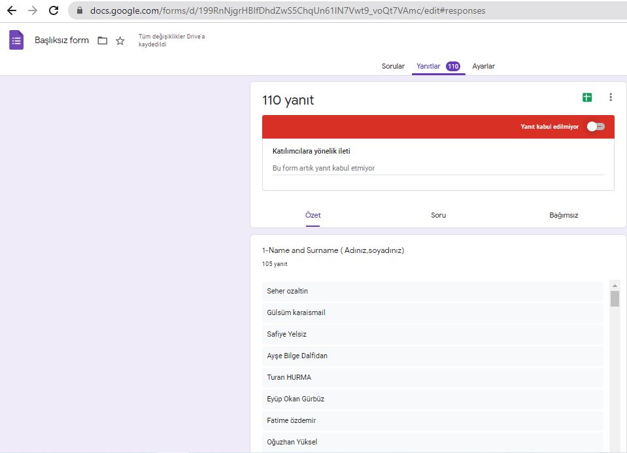Select the Yanıtlar tab
Screen dimensions: 627x453
pos(428,66)
